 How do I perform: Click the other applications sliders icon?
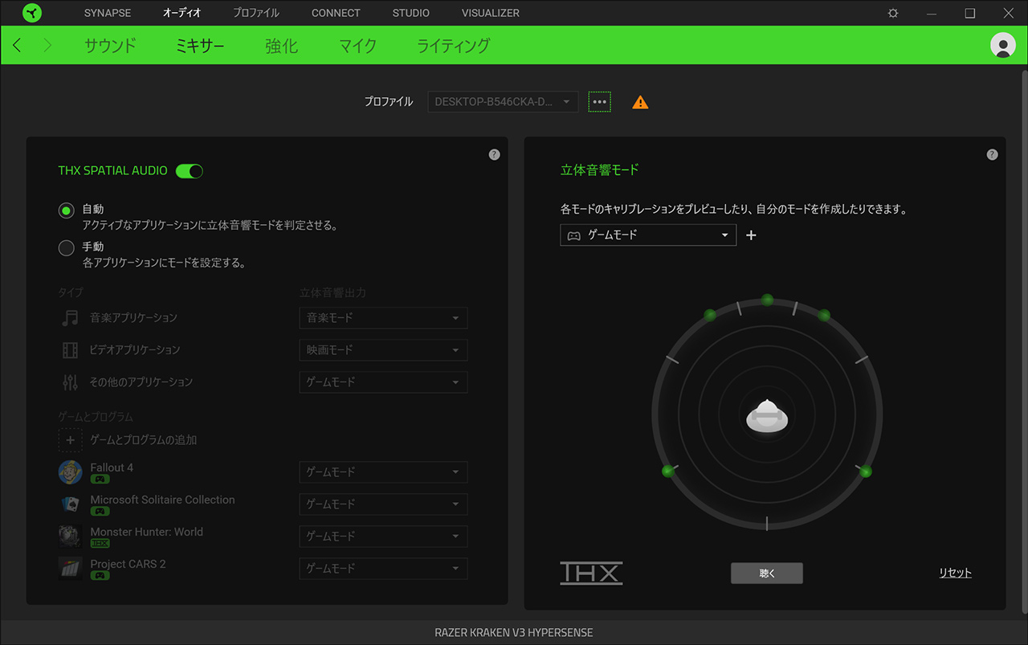pyautogui.click(x=70, y=382)
